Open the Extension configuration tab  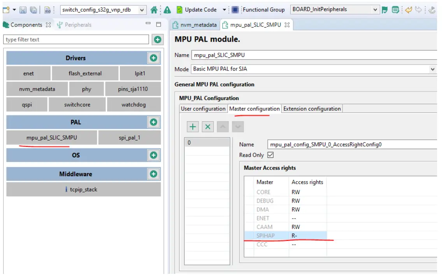[311, 109]
